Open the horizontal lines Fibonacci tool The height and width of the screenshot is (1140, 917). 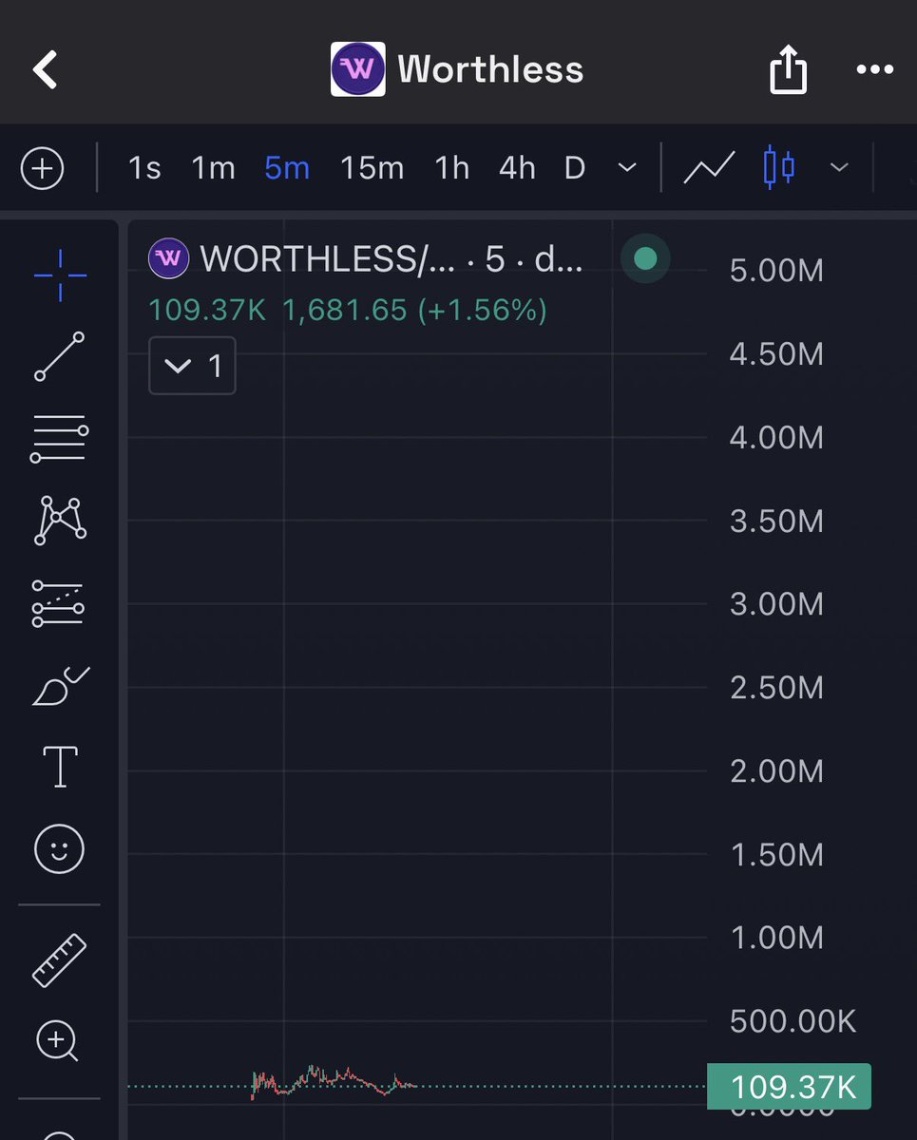(59, 439)
